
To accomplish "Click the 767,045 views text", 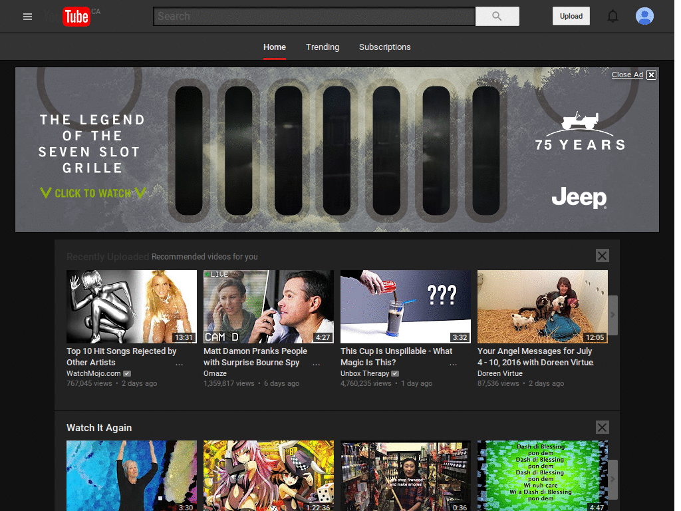I will coord(89,383).
